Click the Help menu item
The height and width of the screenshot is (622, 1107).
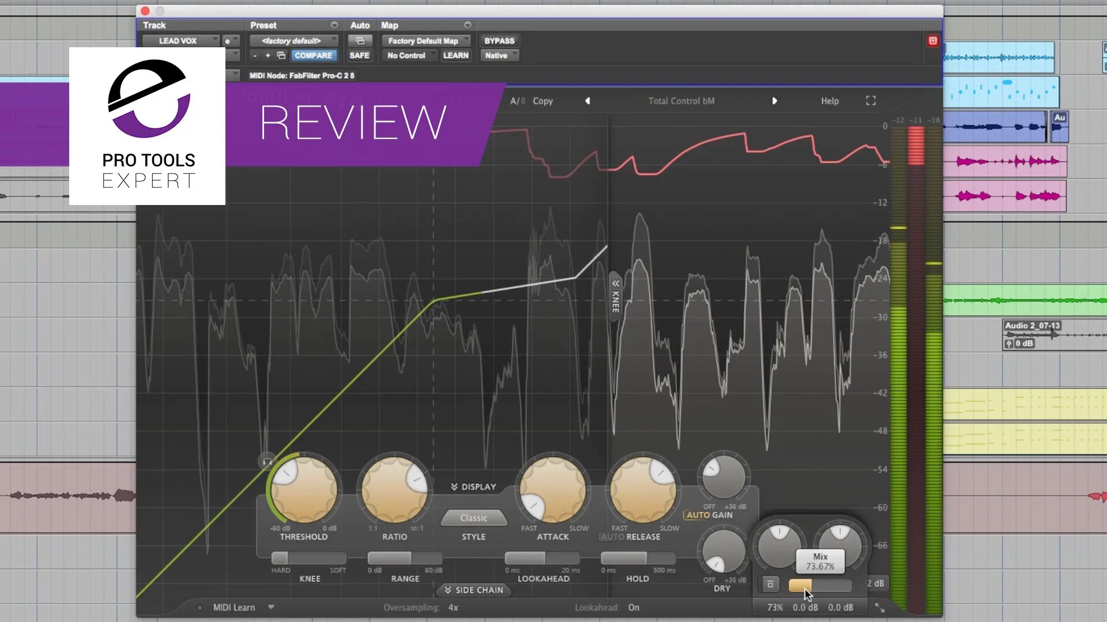[x=829, y=100]
